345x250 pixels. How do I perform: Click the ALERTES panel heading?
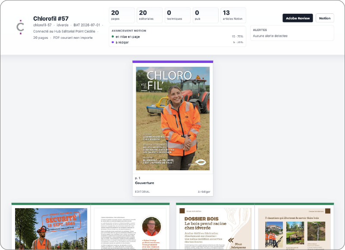[260, 30]
